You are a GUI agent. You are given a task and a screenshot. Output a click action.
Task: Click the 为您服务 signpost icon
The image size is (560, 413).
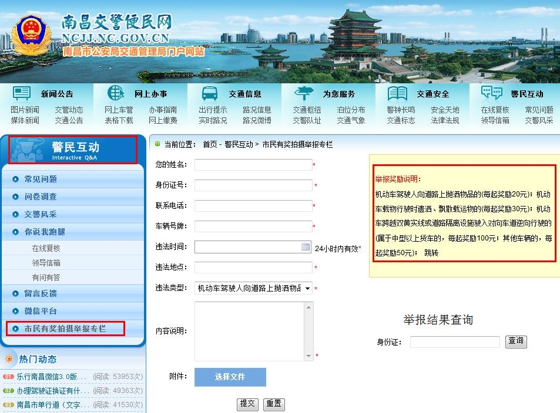pyautogui.click(x=304, y=93)
